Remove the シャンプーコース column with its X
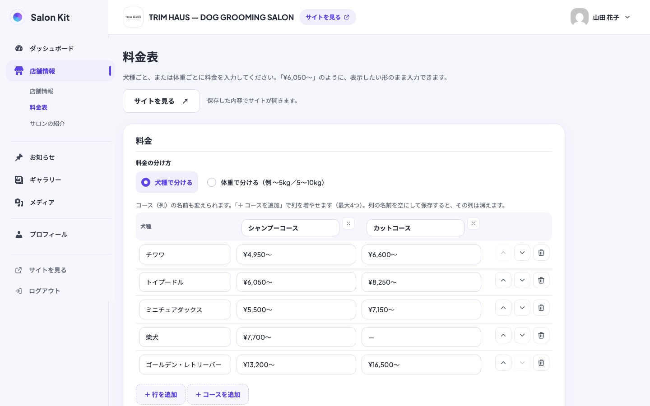650x406 pixels. pos(348,223)
